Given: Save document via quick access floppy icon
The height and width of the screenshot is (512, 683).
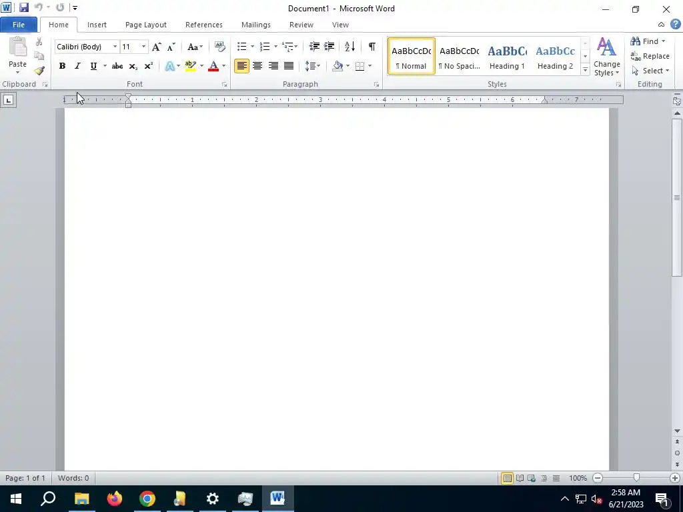Looking at the screenshot, I should click(x=23, y=7).
